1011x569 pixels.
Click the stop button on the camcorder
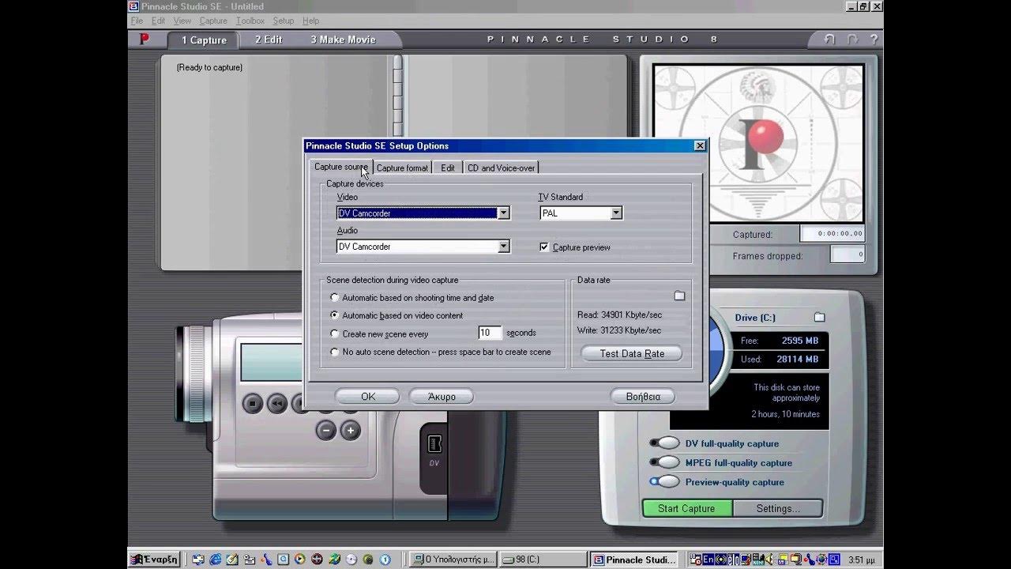252,404
